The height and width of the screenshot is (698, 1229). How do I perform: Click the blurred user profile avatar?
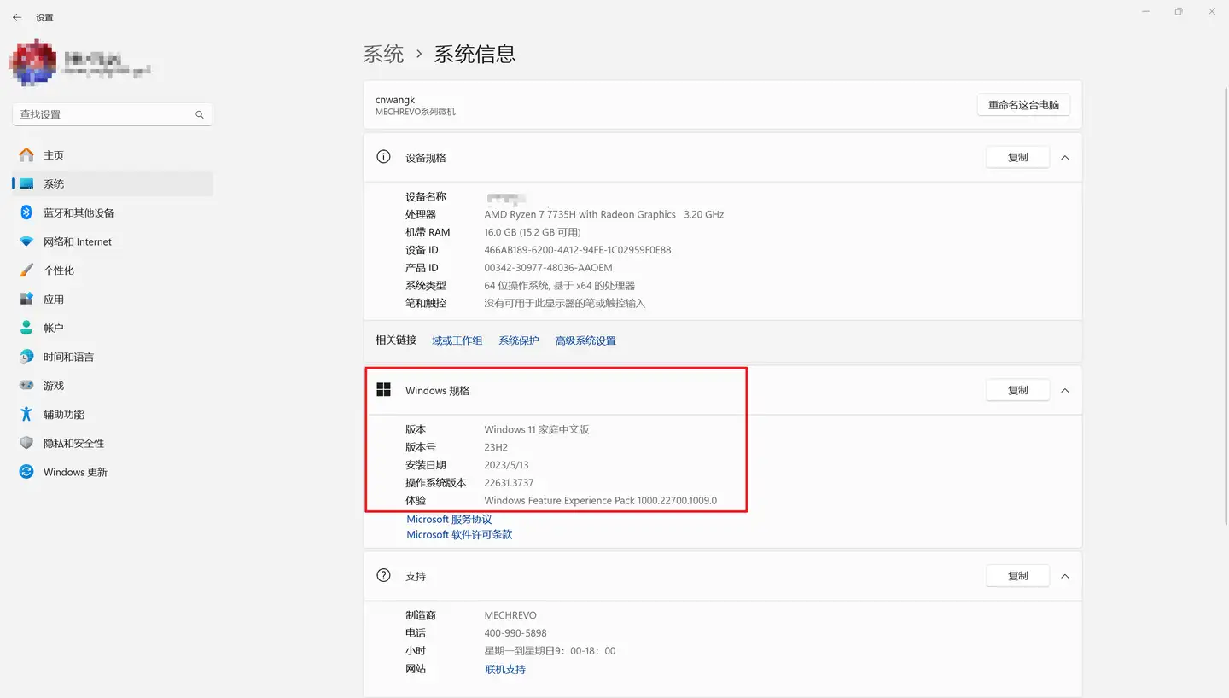[x=33, y=61]
